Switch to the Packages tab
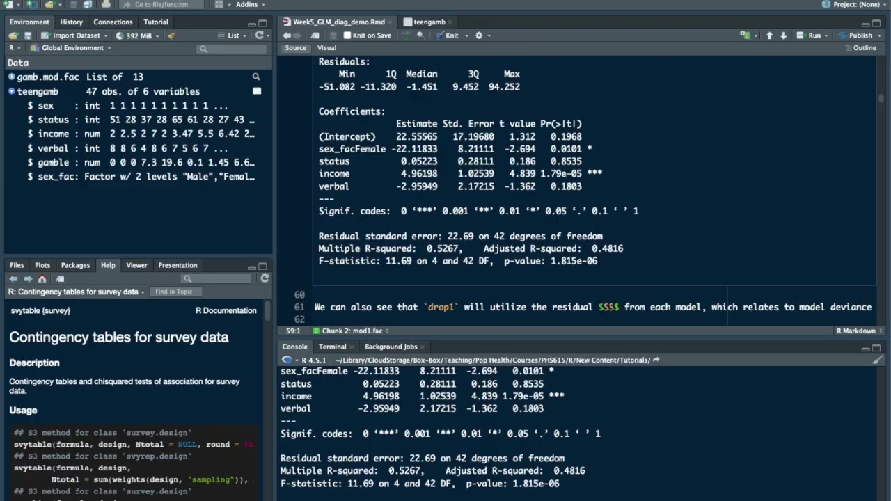Viewport: 891px width, 501px height. coord(75,265)
